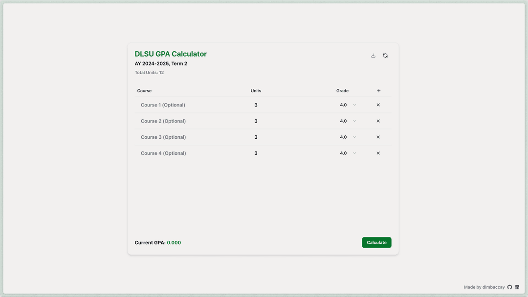The image size is (528, 297).
Task: Remove Course 3 with its X icon
Action: coord(378,137)
